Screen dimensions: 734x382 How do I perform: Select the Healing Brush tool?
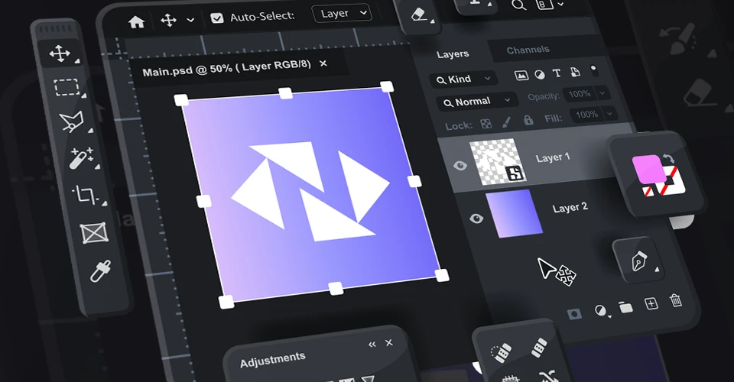pos(539,348)
